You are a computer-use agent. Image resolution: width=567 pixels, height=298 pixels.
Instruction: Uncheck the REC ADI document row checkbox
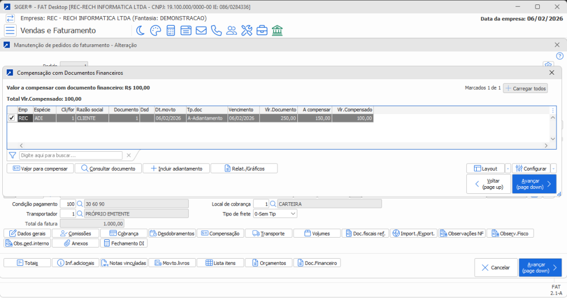(x=12, y=118)
